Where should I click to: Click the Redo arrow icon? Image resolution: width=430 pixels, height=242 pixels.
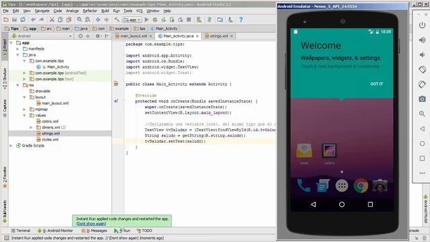pyautogui.click(x=42, y=19)
